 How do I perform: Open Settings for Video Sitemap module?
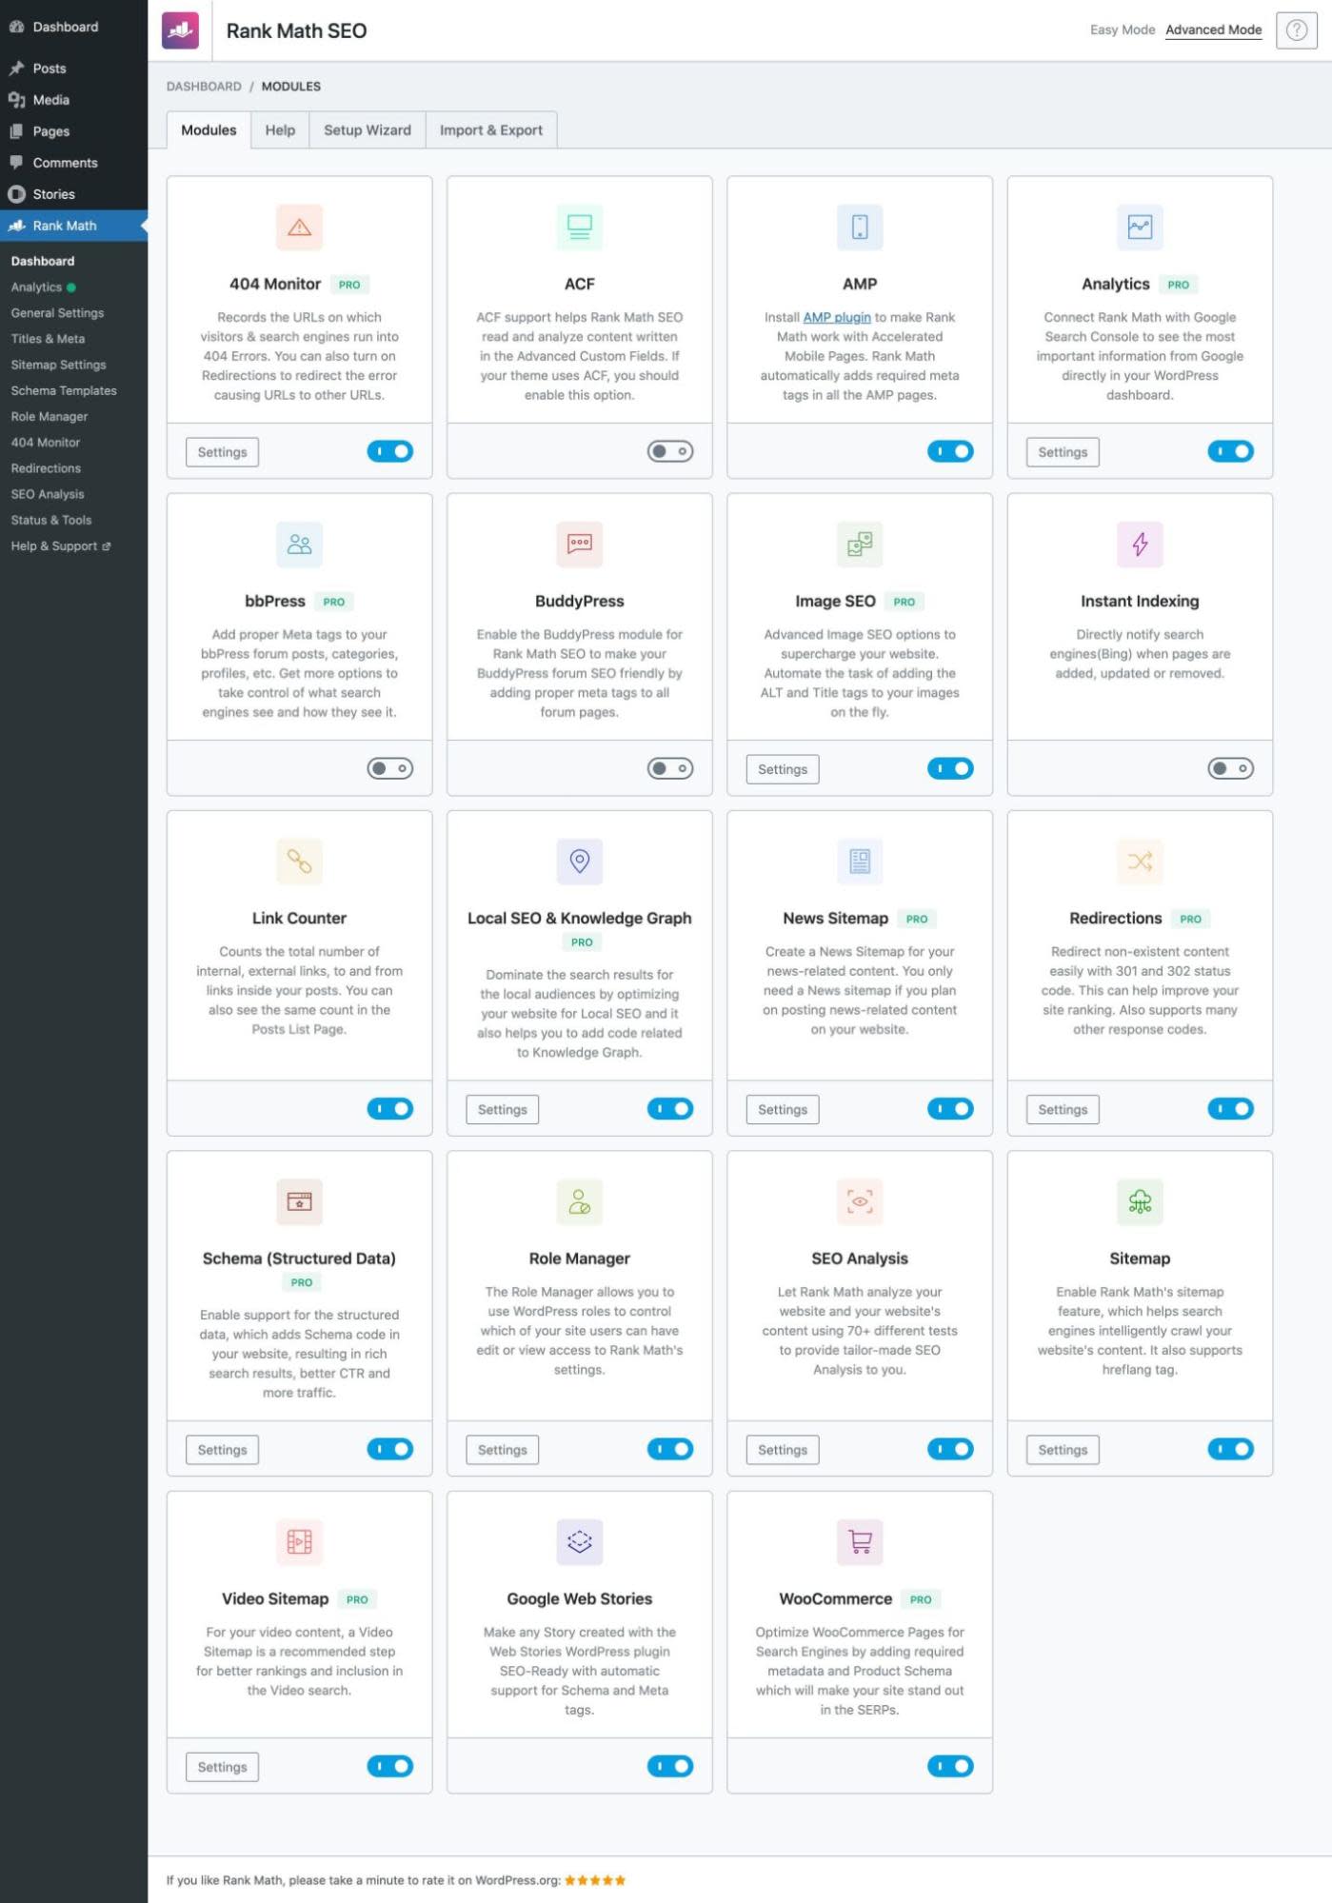(222, 1767)
